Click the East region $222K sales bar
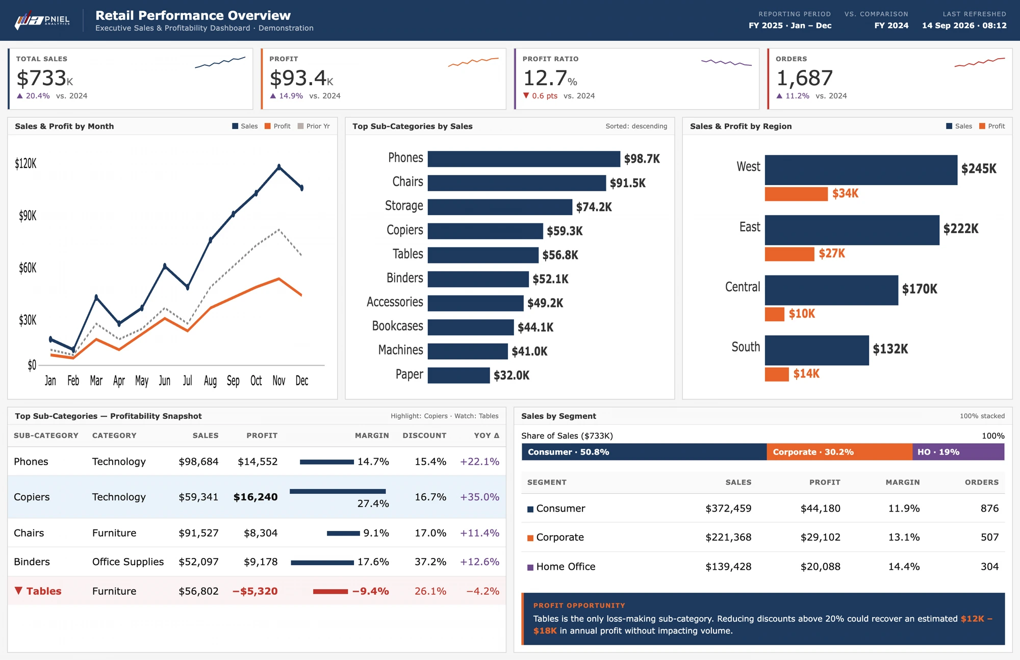The height and width of the screenshot is (660, 1020). coord(852,230)
